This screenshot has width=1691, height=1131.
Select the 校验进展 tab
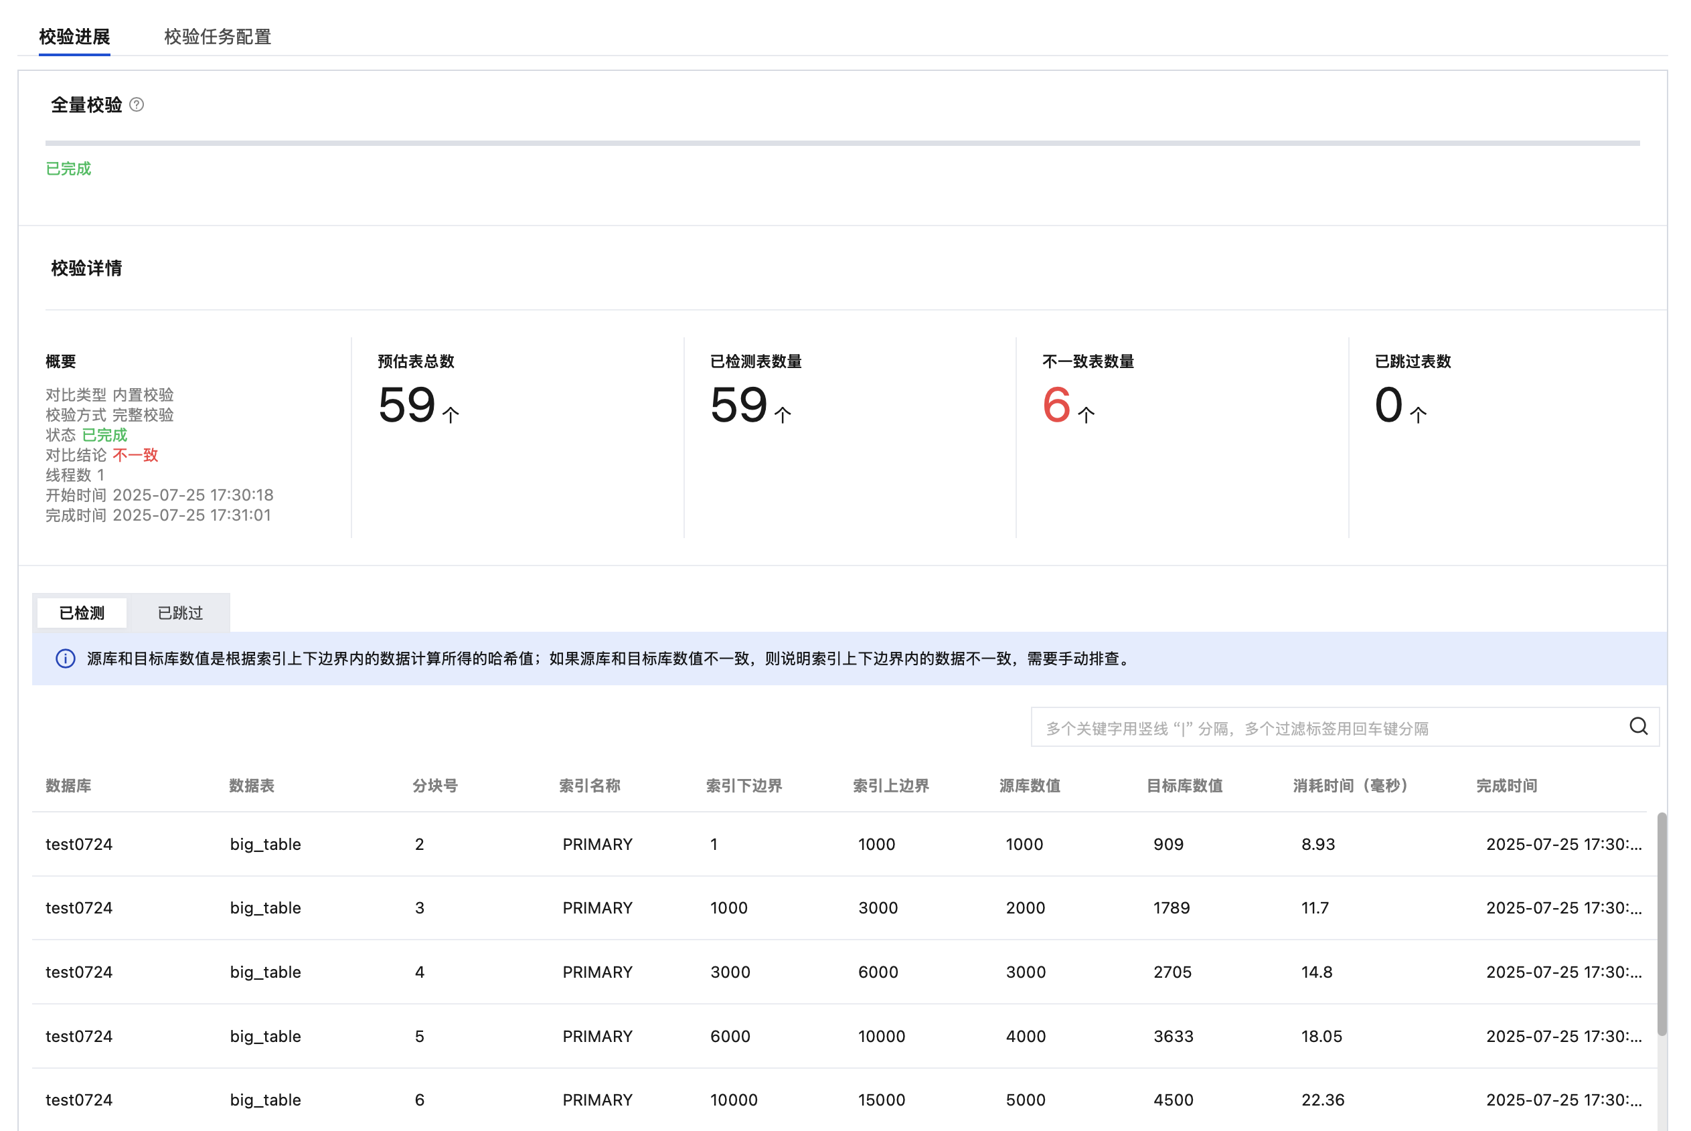point(74,37)
